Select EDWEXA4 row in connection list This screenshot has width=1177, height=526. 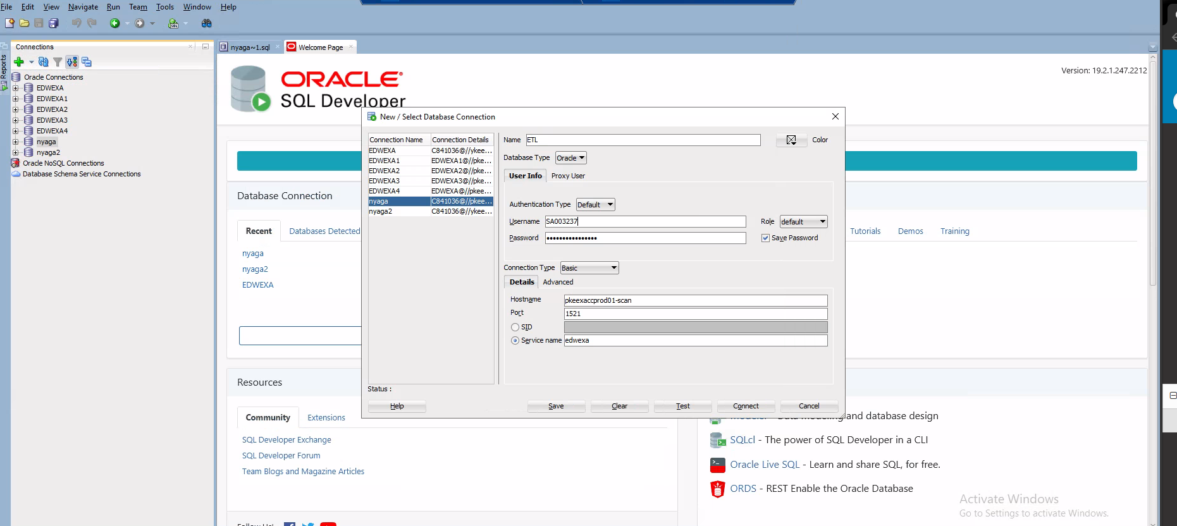click(x=431, y=191)
